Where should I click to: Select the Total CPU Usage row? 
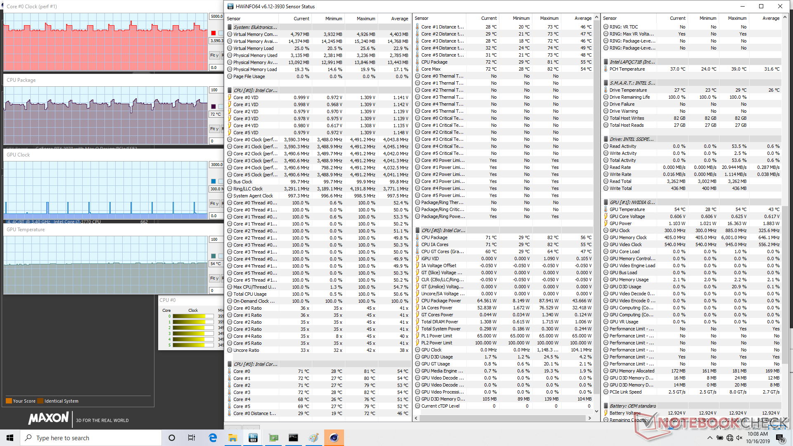[x=318, y=294]
